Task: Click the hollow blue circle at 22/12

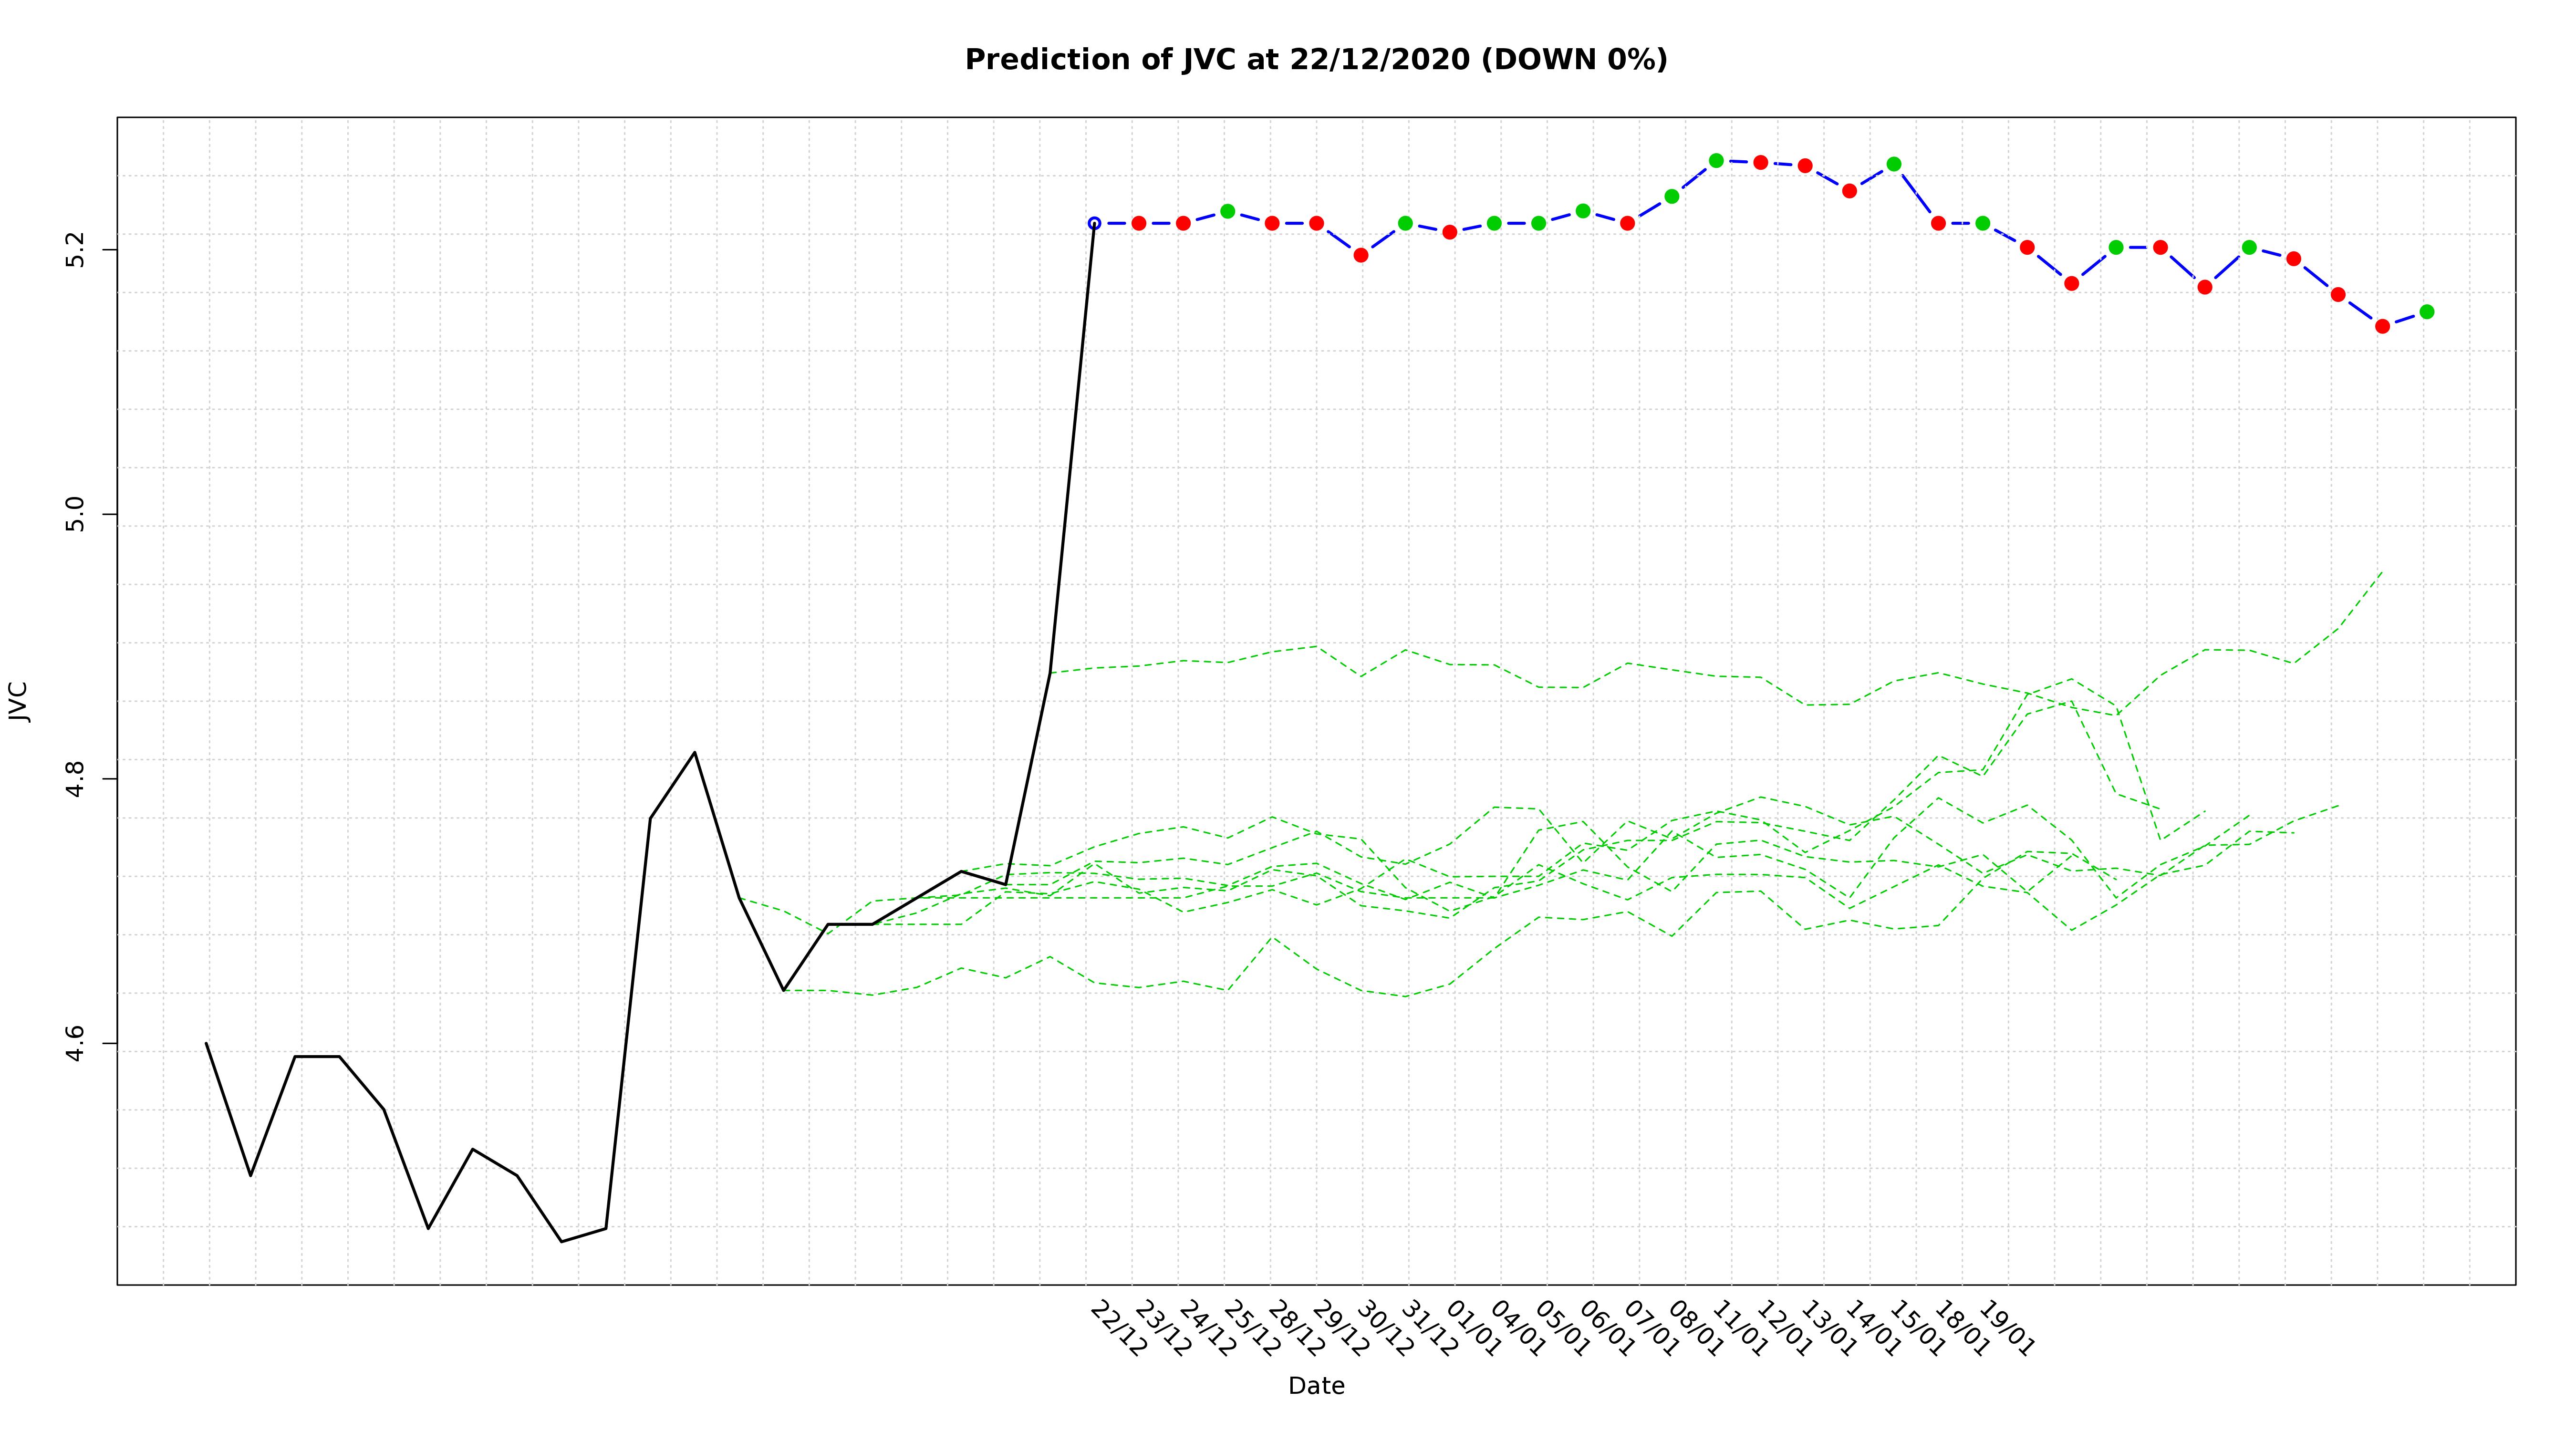Action: [1094, 223]
